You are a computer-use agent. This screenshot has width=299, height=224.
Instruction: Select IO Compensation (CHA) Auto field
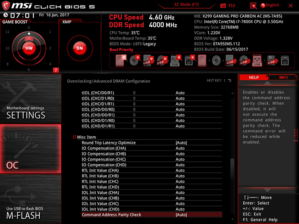coord(180,148)
